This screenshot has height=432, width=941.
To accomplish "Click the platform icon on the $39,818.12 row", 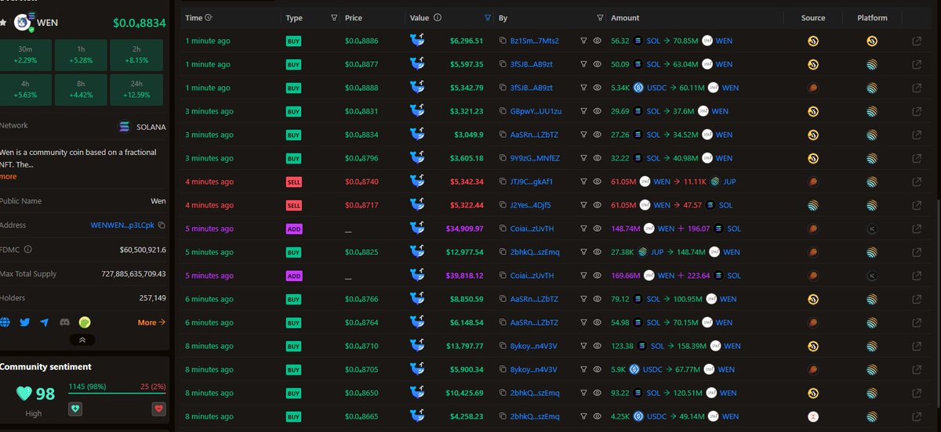I will point(872,275).
